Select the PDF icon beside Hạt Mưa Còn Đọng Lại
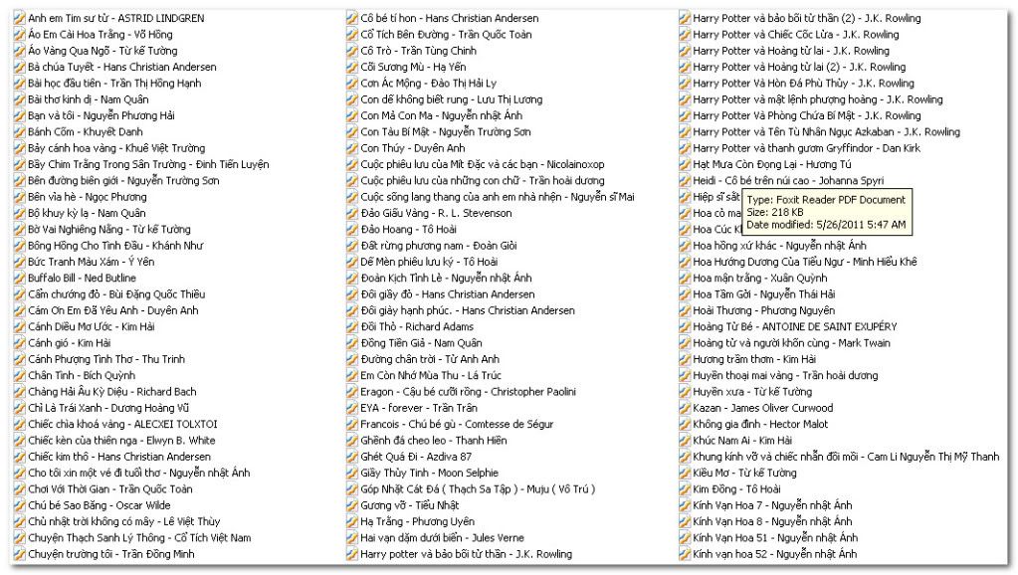1018x575 pixels. pyautogui.click(x=685, y=164)
